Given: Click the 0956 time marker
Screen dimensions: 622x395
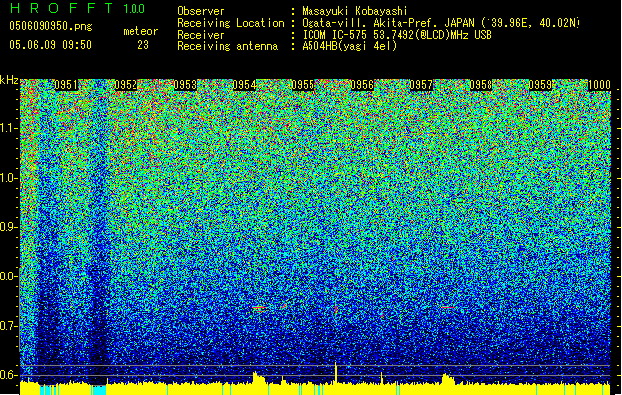Looking at the screenshot, I should pos(362,85).
